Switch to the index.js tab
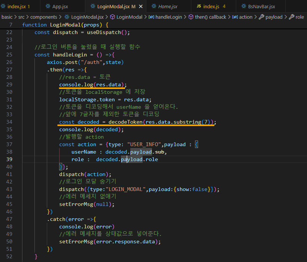307x262 pixels. 211,6
